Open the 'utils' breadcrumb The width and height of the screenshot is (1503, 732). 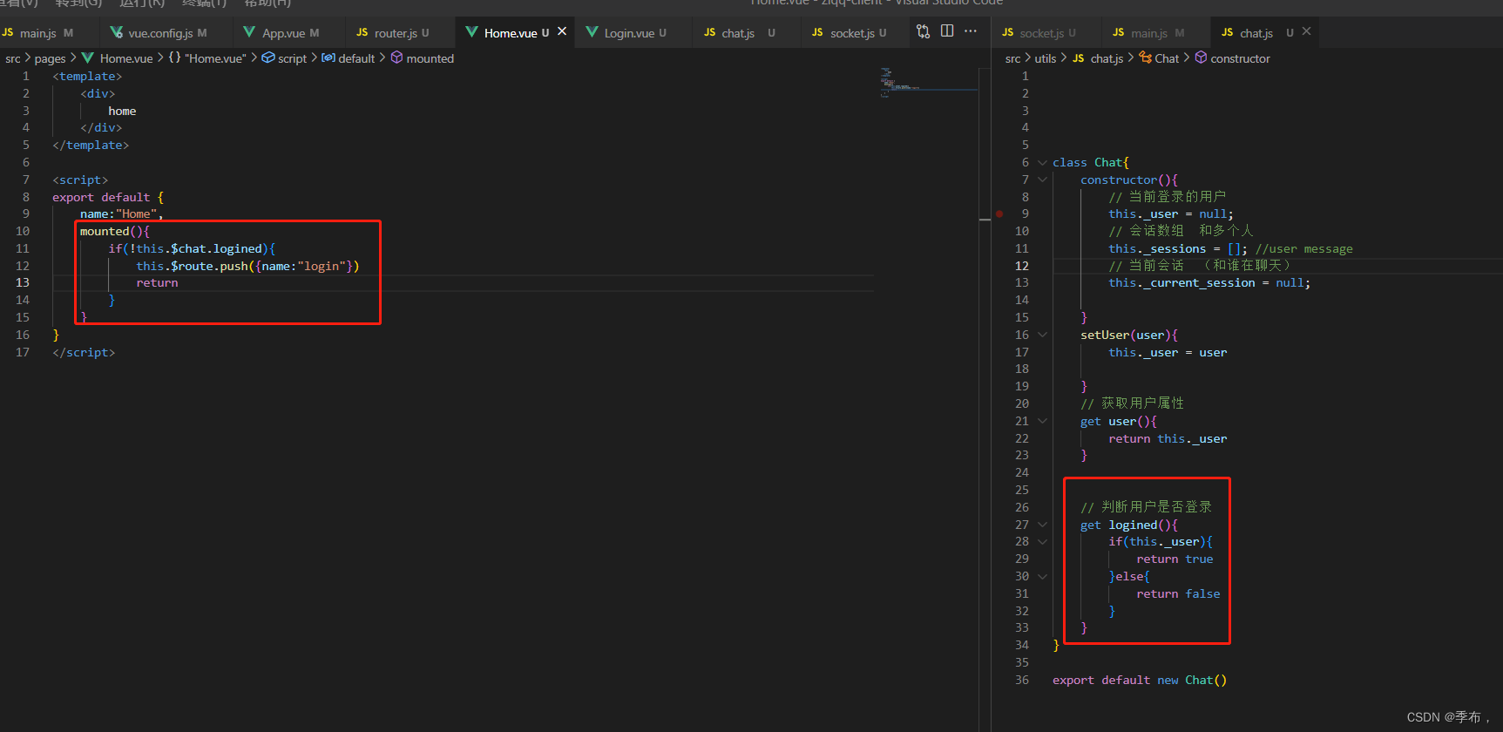[x=1045, y=58]
